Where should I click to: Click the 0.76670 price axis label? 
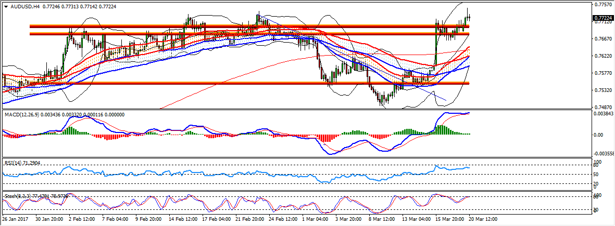coord(603,39)
